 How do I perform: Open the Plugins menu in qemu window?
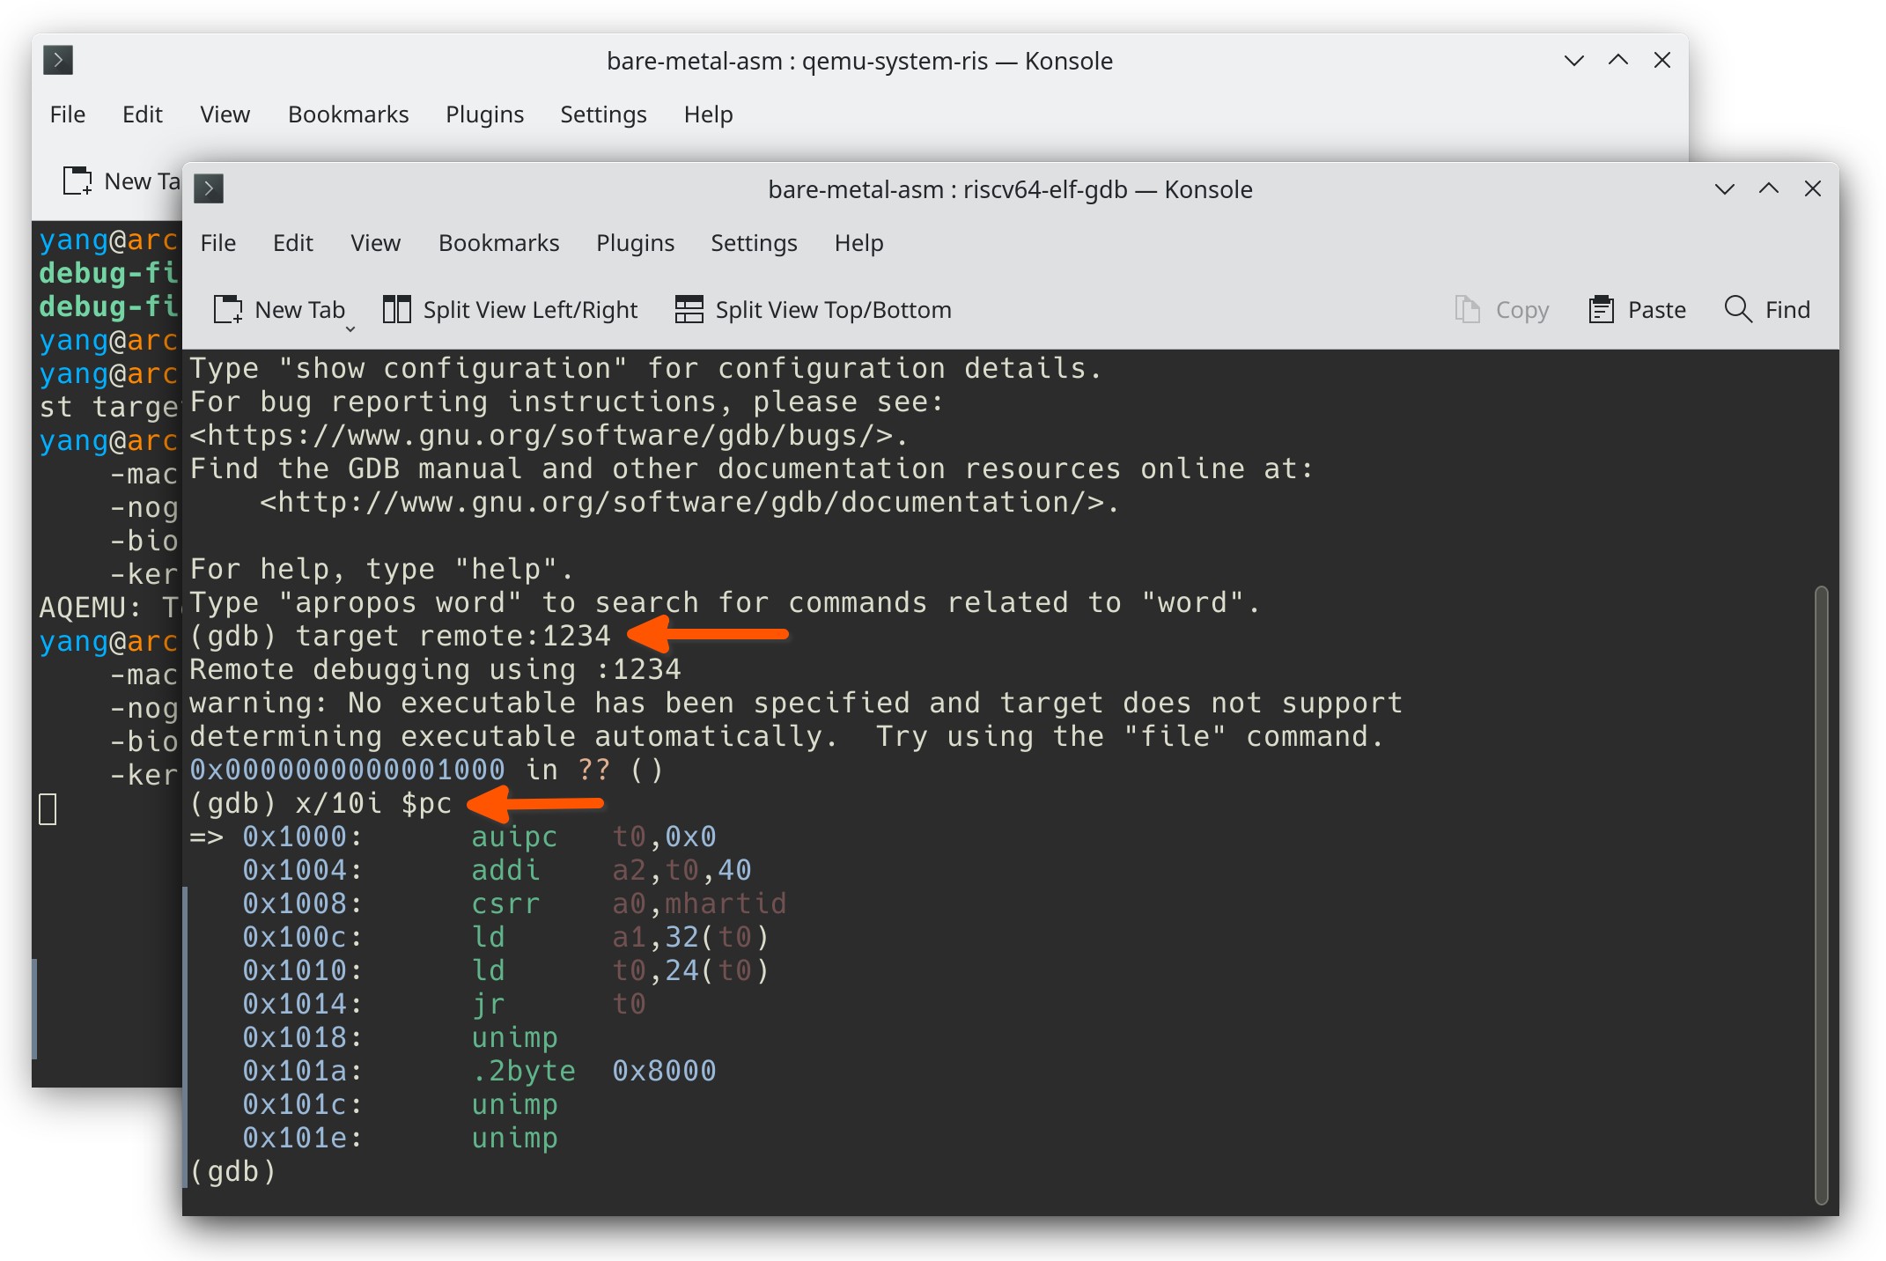(x=484, y=114)
